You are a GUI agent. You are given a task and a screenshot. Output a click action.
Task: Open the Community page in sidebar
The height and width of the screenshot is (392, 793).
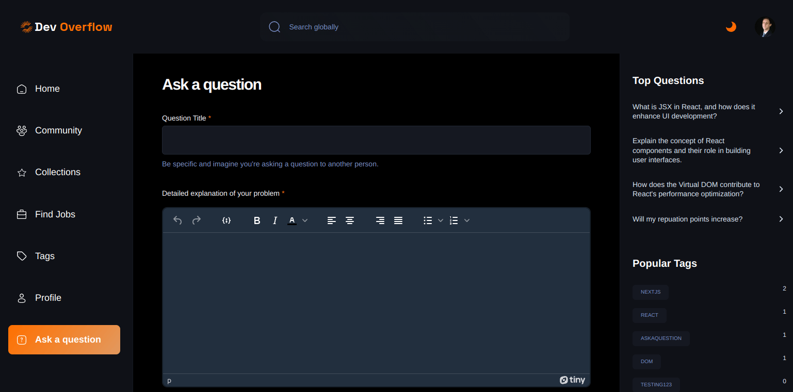coord(58,131)
